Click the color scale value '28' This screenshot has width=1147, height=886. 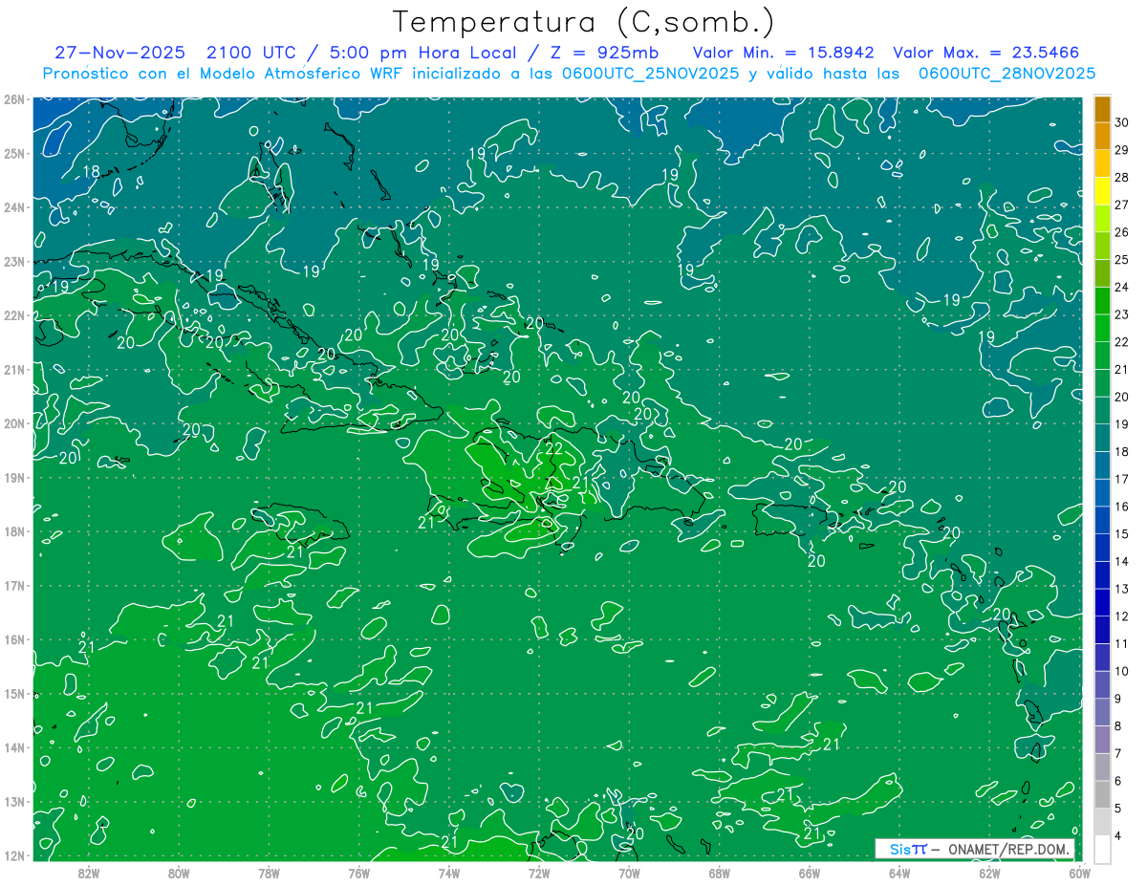click(x=1122, y=177)
